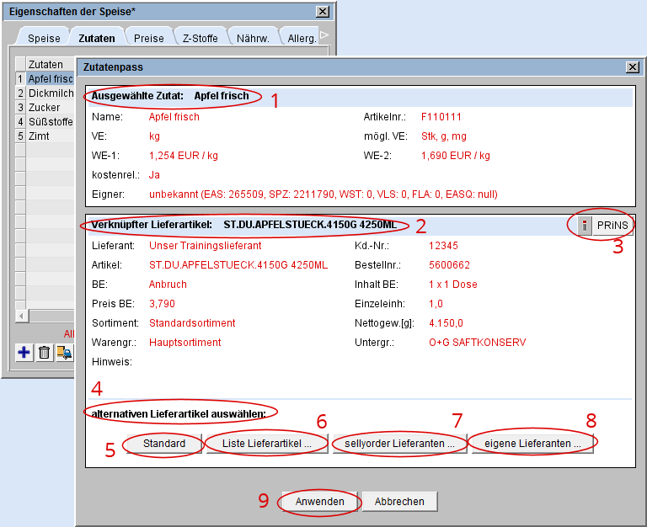Click the PRINS info icon

coord(586,226)
